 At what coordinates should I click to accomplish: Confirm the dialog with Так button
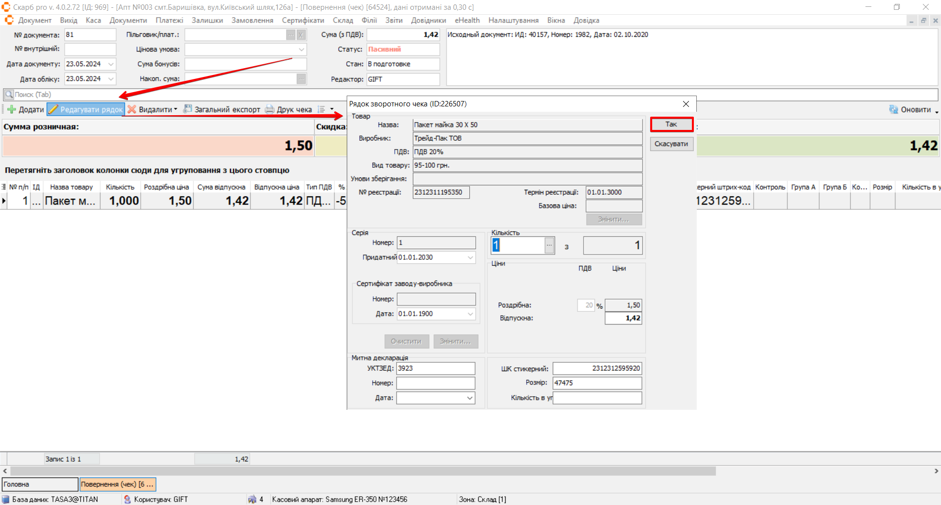tap(671, 125)
